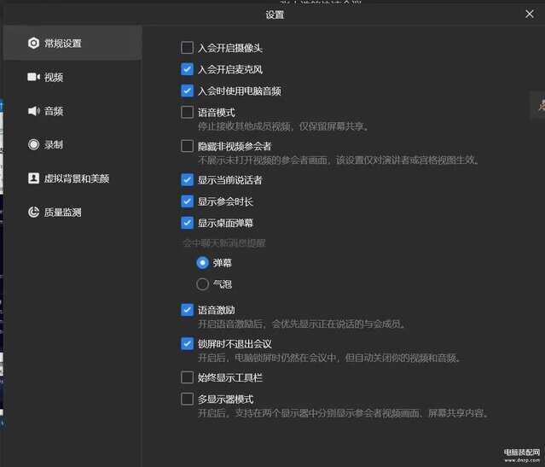545x467 pixels.
Task: Click the 音频 speaker icon in sidebar
Action: (x=34, y=111)
